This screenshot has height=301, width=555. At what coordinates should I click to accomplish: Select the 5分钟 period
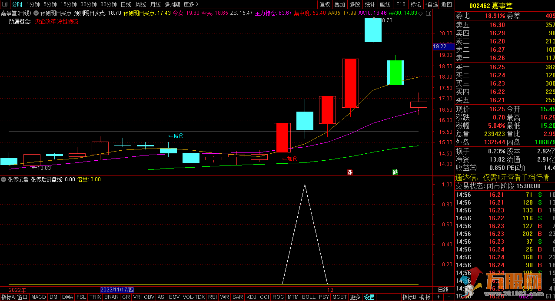click(50, 4)
